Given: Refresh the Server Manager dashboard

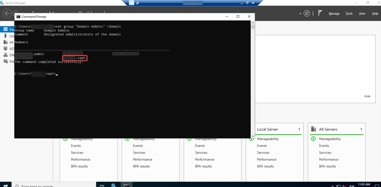Looking at the screenshot, I should point(307,13).
